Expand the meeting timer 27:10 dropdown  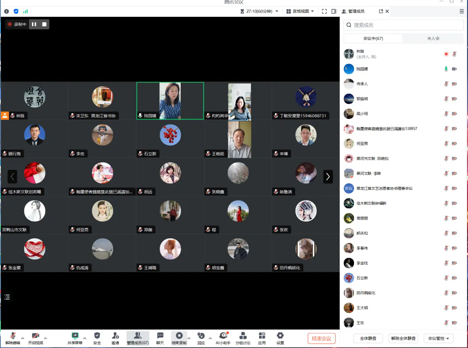pos(260,11)
